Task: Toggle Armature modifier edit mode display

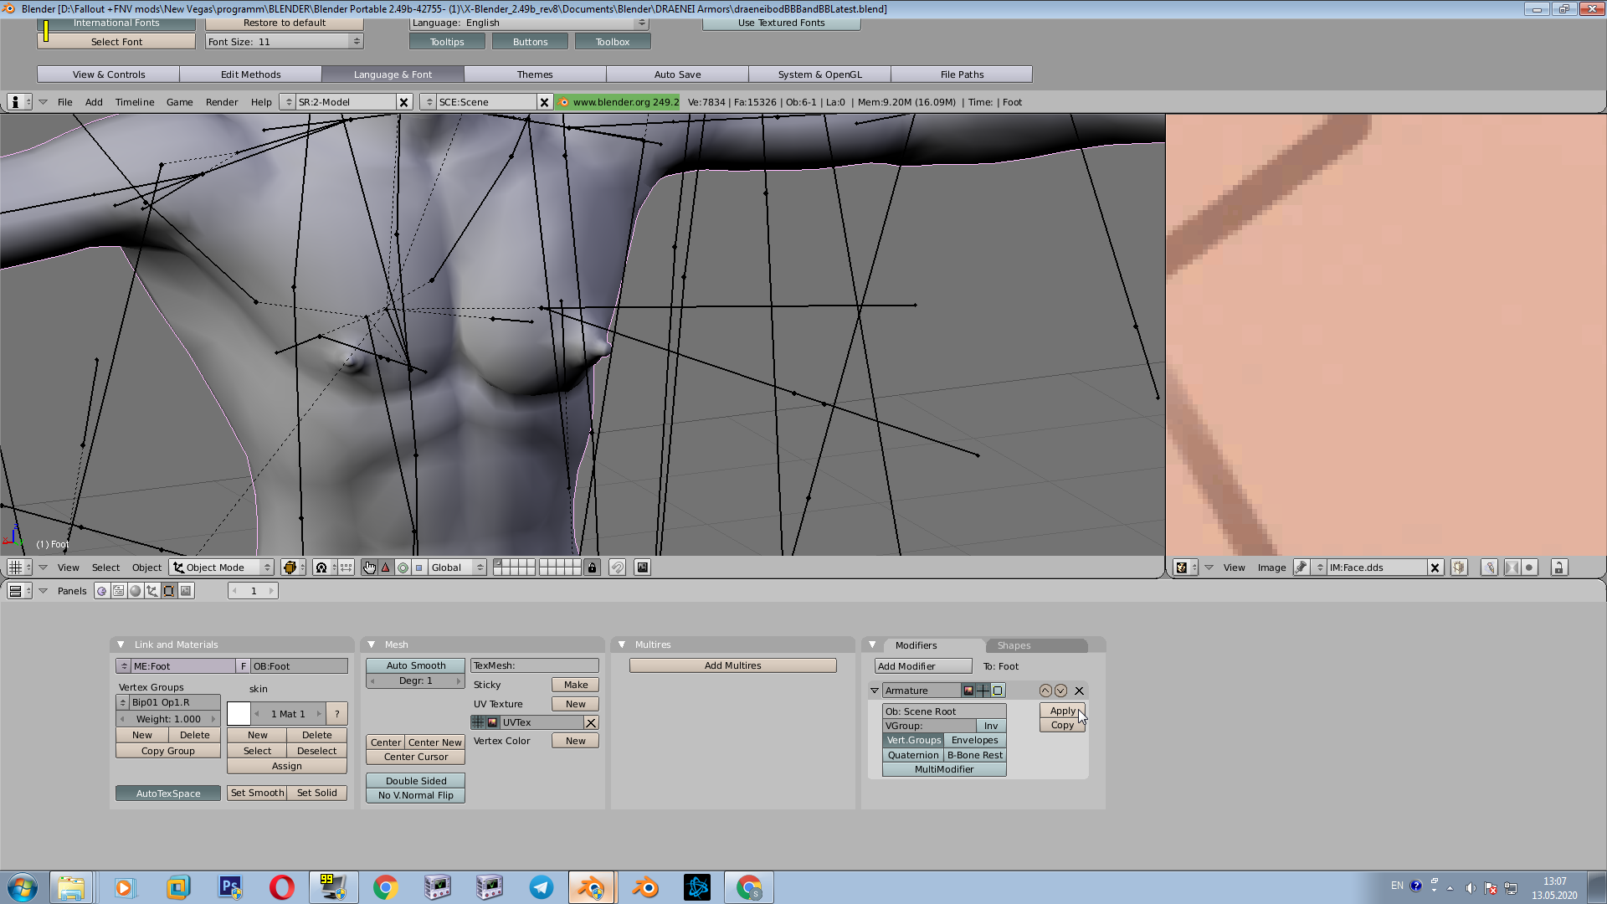Action: 998,691
